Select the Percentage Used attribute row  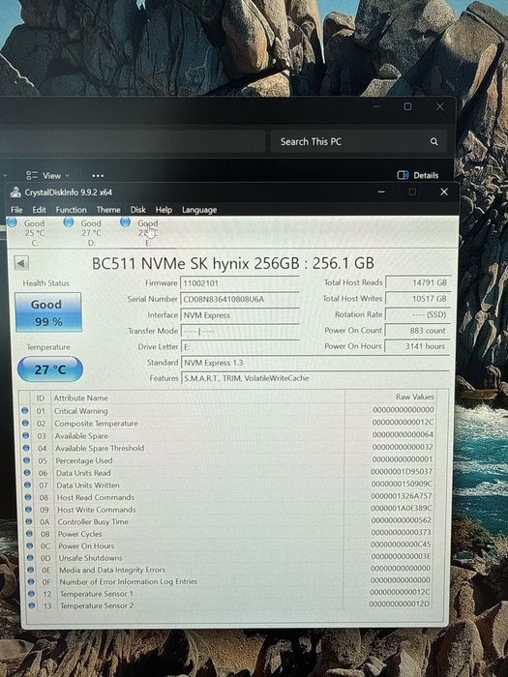tap(227, 460)
